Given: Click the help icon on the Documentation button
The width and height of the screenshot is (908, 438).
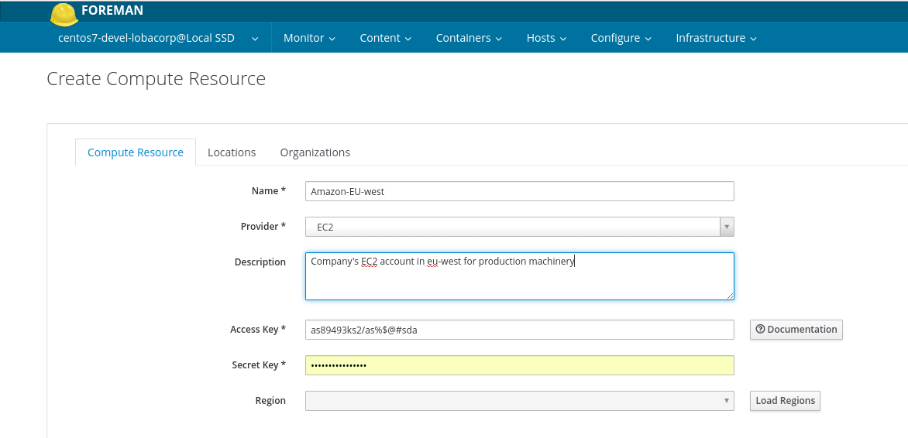Looking at the screenshot, I should 760,330.
